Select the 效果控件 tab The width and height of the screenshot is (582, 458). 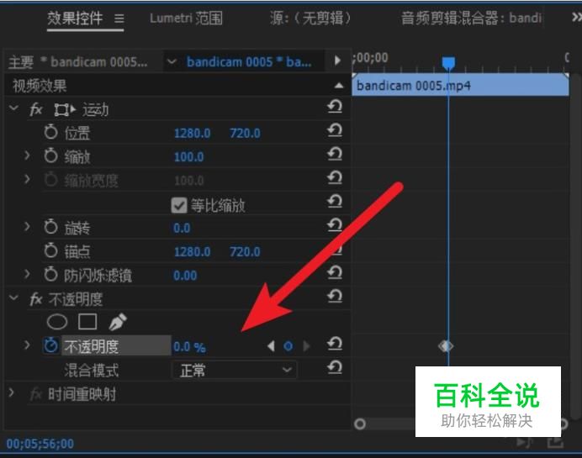tap(75, 18)
